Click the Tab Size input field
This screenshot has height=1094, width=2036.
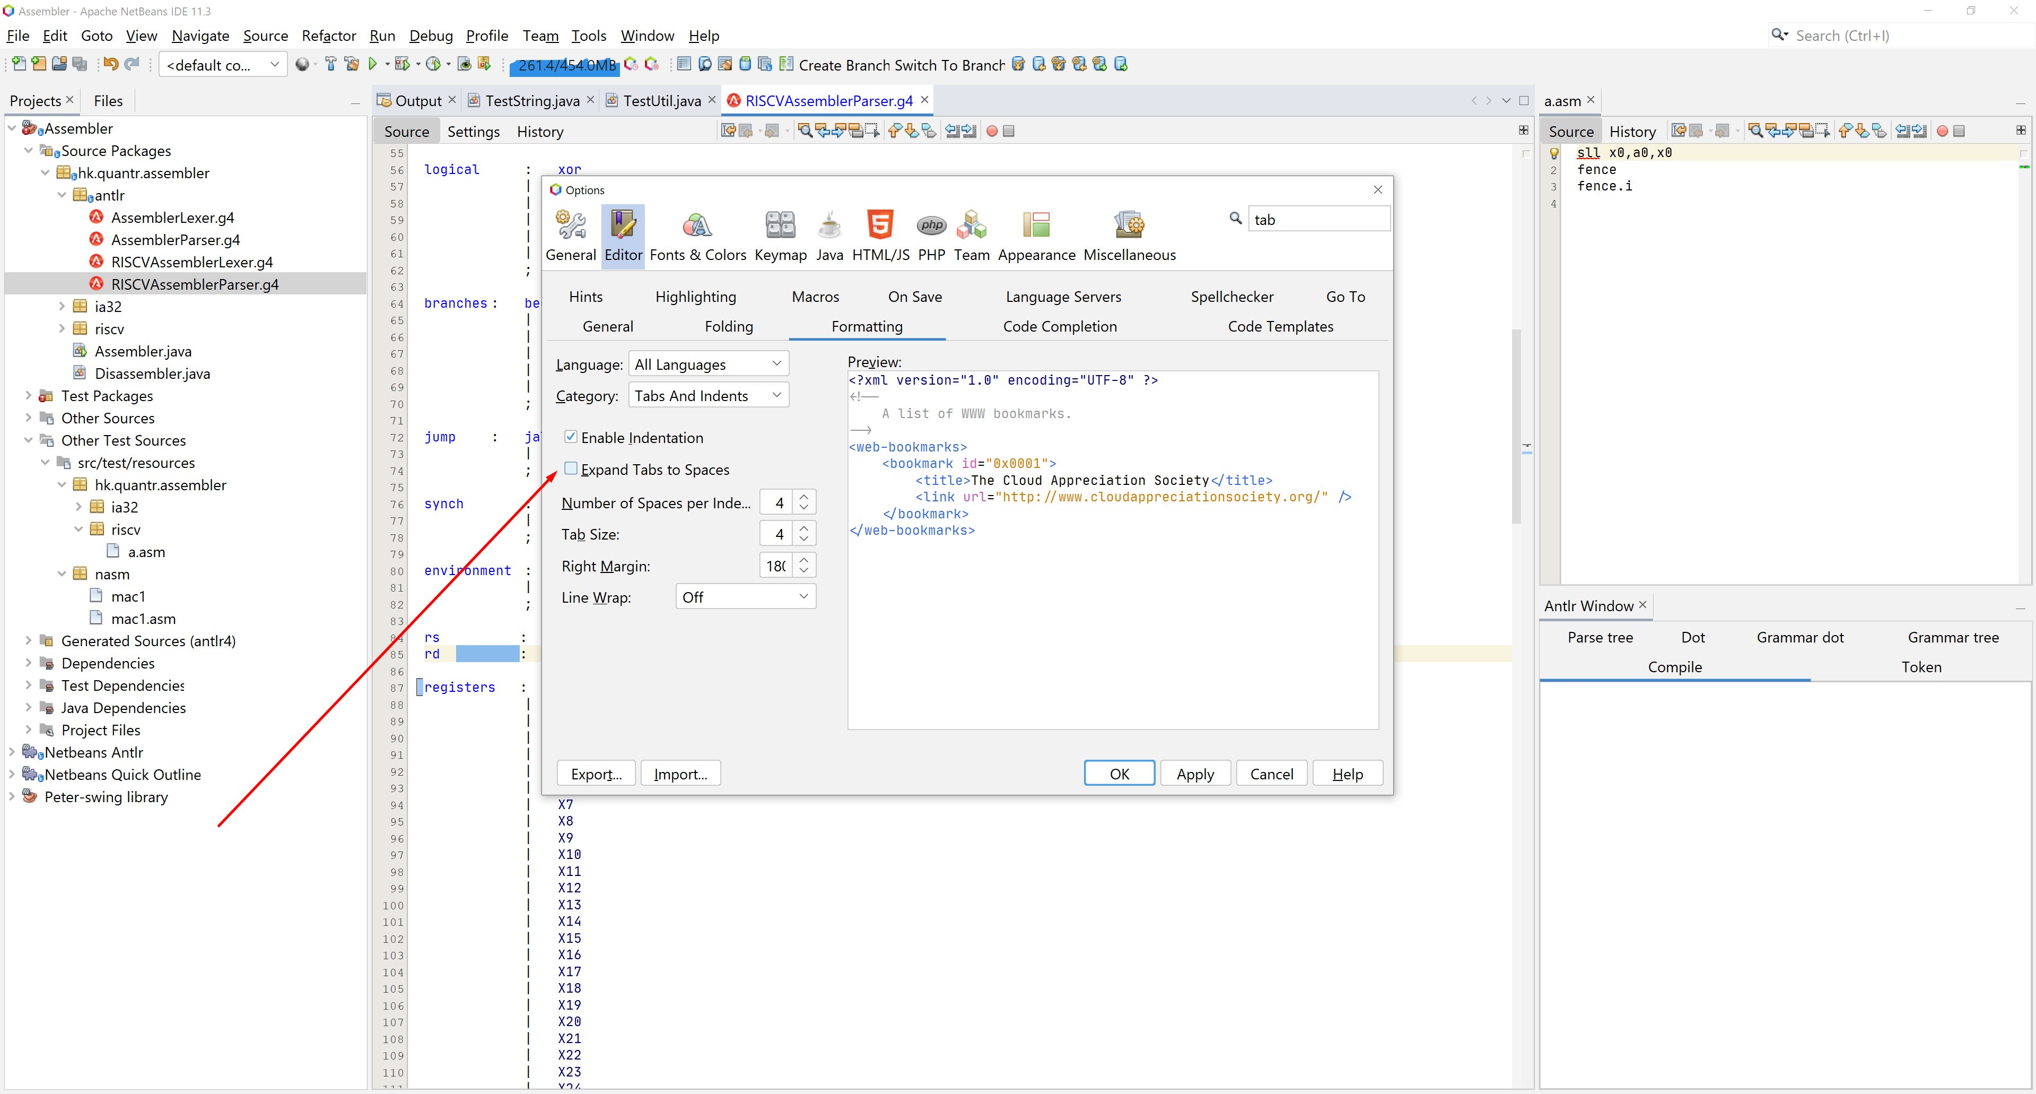[776, 534]
